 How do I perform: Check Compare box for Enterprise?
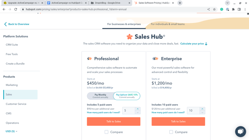point(171,132)
